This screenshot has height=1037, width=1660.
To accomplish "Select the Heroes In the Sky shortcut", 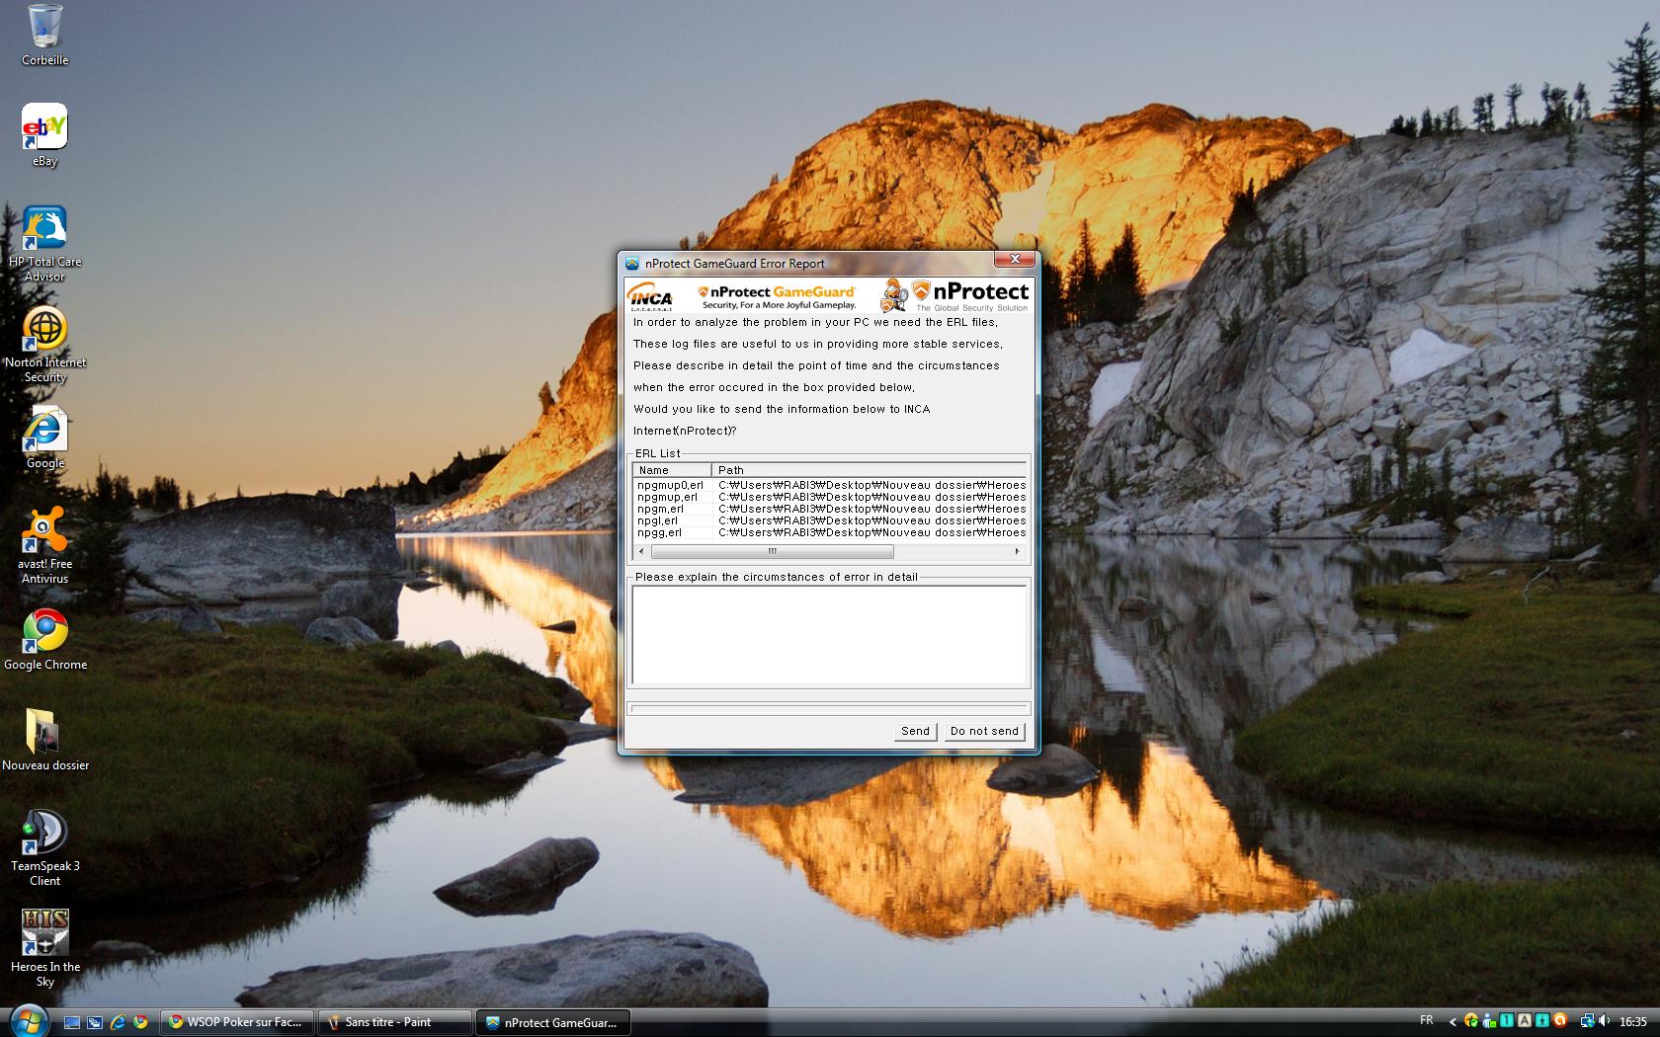I will [44, 949].
